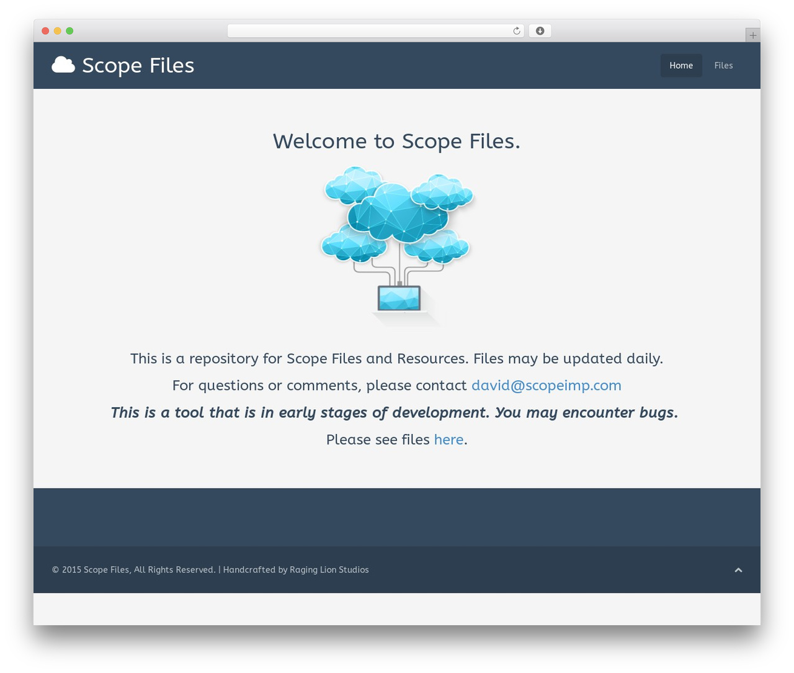Viewport: 794px width, 673px height.
Task: Click the repository description sentence
Action: coord(397,359)
